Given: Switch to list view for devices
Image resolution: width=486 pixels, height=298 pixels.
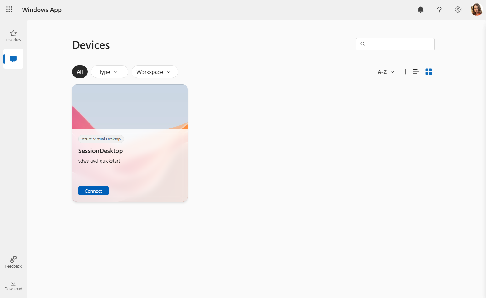Looking at the screenshot, I should 416,71.
